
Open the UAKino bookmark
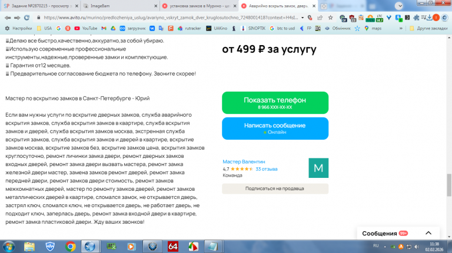coord(217,28)
